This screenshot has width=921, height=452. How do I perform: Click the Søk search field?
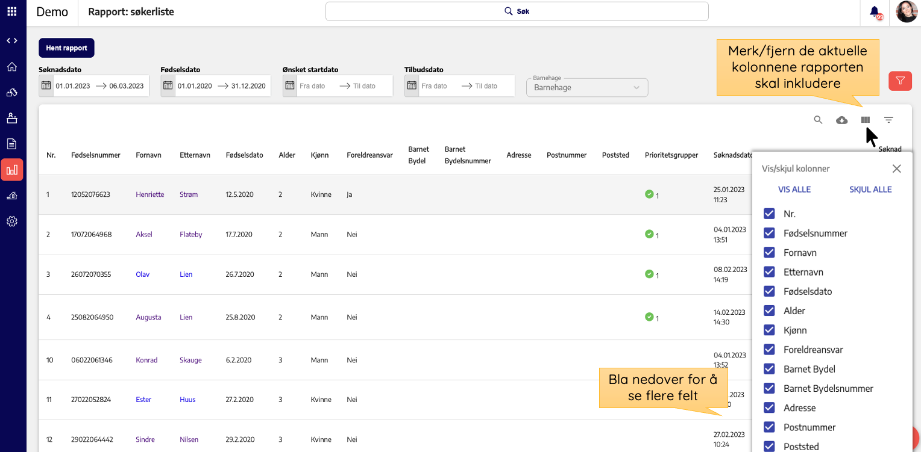(x=517, y=11)
